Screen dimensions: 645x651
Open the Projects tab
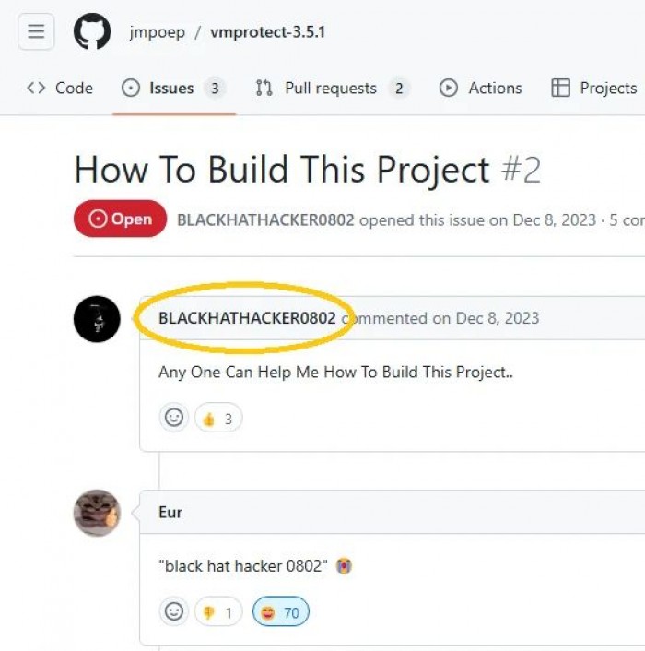pos(594,88)
